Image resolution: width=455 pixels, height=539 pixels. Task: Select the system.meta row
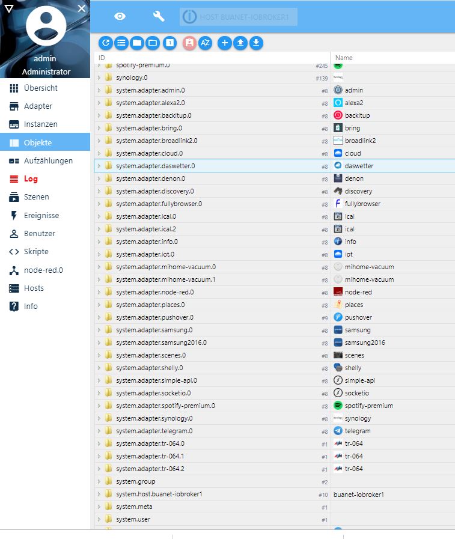[x=275, y=507]
